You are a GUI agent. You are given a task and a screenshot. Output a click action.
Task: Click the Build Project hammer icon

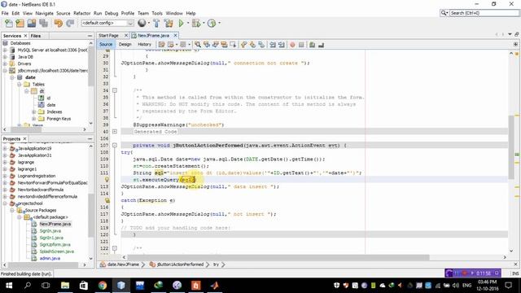pyautogui.click(x=156, y=23)
